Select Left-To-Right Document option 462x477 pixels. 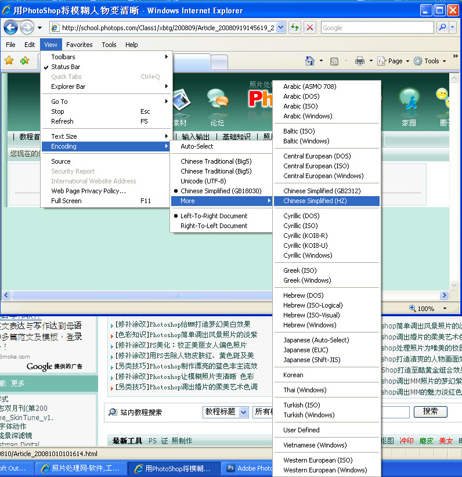click(221, 216)
